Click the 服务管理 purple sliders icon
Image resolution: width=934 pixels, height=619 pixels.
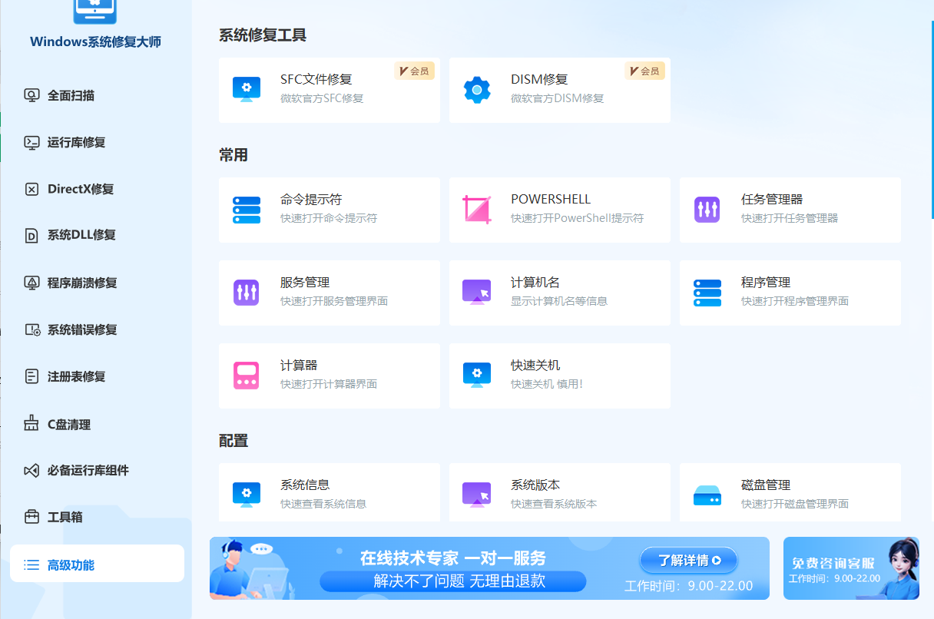pos(247,293)
